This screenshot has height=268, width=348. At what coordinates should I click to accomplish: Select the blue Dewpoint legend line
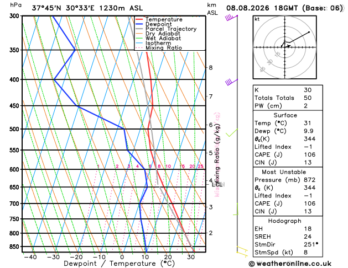click(x=139, y=24)
